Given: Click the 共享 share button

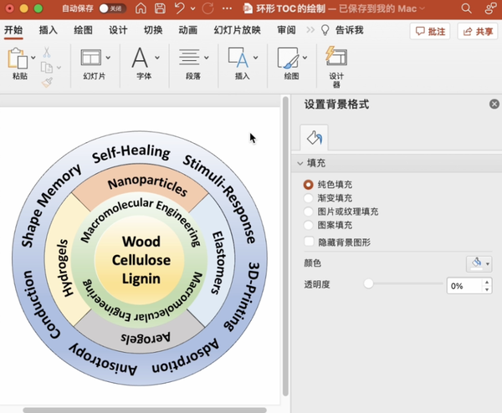Looking at the screenshot, I should 478,31.
